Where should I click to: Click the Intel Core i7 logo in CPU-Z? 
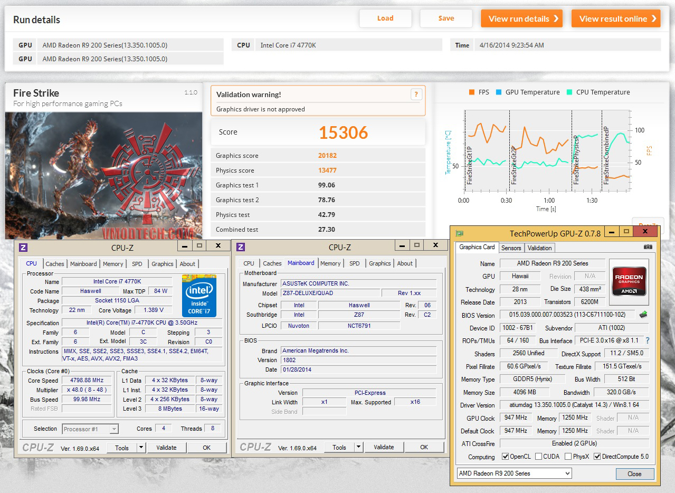tap(199, 296)
